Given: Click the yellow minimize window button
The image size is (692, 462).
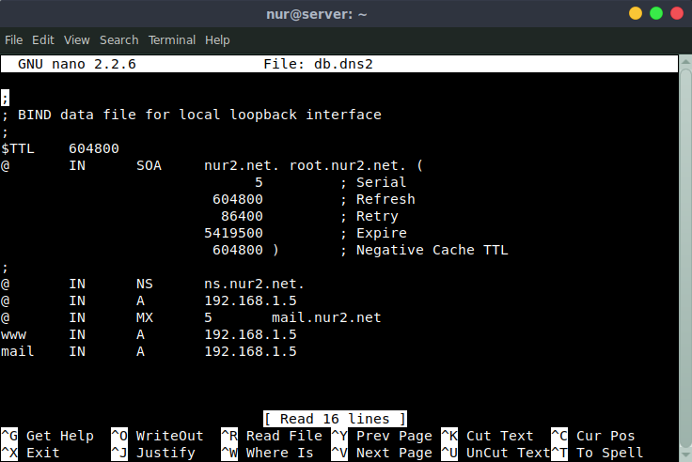Looking at the screenshot, I should (636, 14).
